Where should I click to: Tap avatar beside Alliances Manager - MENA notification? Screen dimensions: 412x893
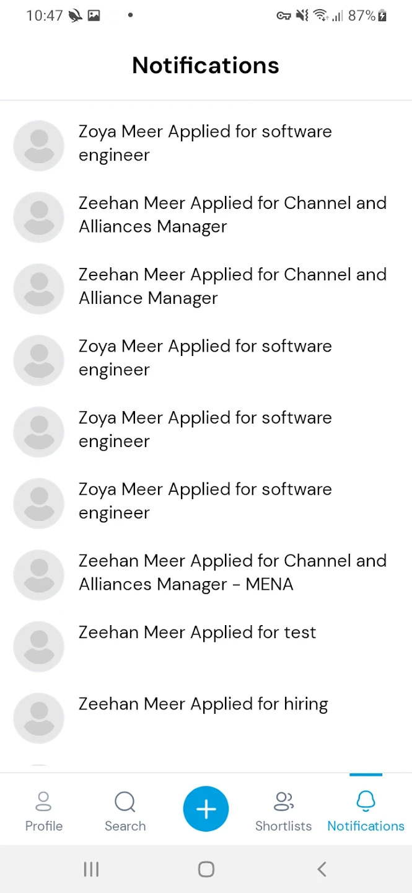(39, 575)
